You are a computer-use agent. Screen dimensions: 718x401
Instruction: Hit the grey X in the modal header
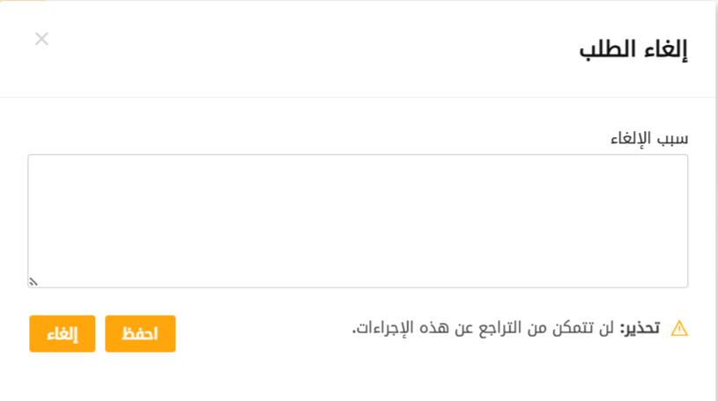coord(41,39)
